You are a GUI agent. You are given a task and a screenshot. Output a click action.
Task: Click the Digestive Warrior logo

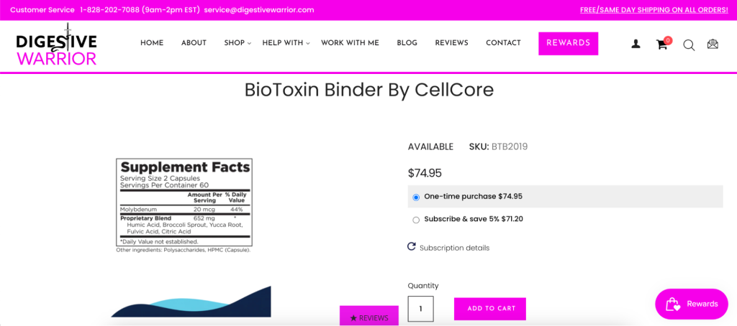(56, 45)
